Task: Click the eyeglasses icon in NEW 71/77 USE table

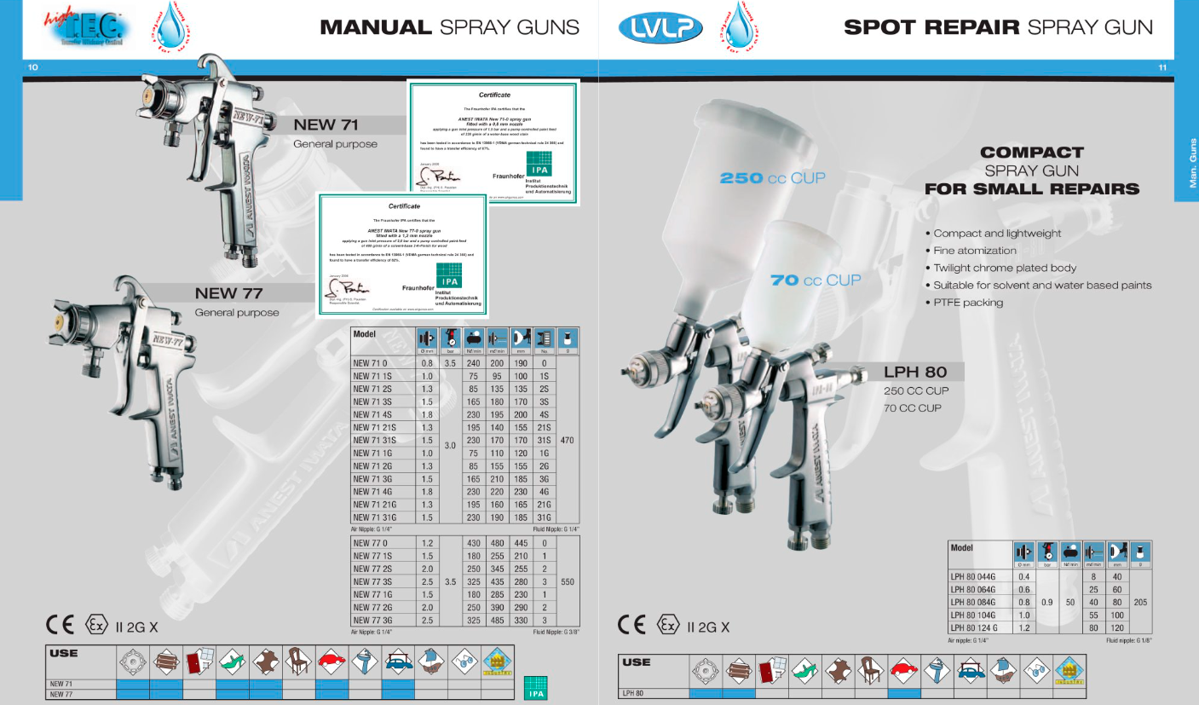Action: (x=464, y=661)
